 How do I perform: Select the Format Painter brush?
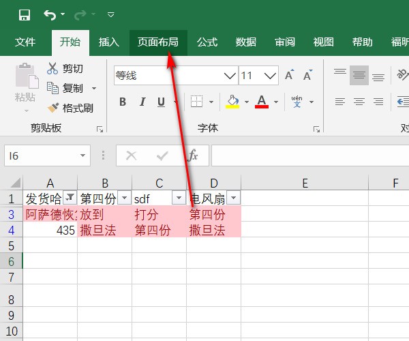pyautogui.click(x=53, y=108)
